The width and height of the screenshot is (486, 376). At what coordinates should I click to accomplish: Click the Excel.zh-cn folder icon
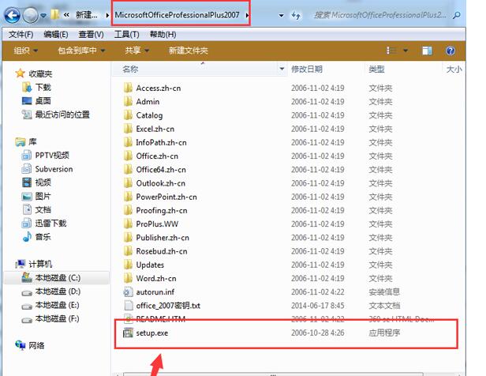[128, 129]
